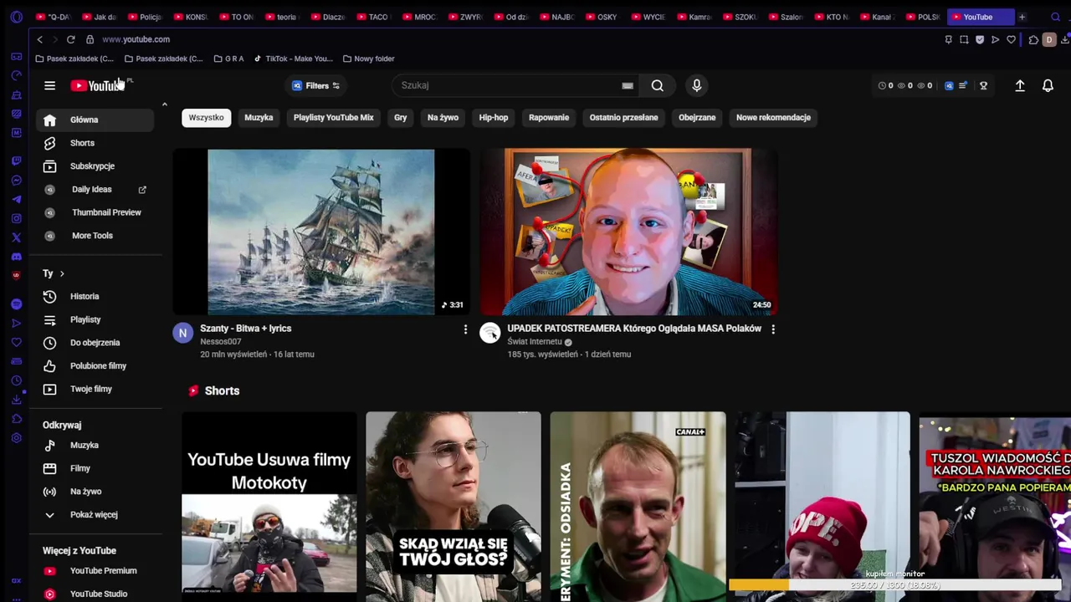Image resolution: width=1071 pixels, height=602 pixels.
Task: Open options for Szanty - Bitwa video
Action: (x=465, y=329)
